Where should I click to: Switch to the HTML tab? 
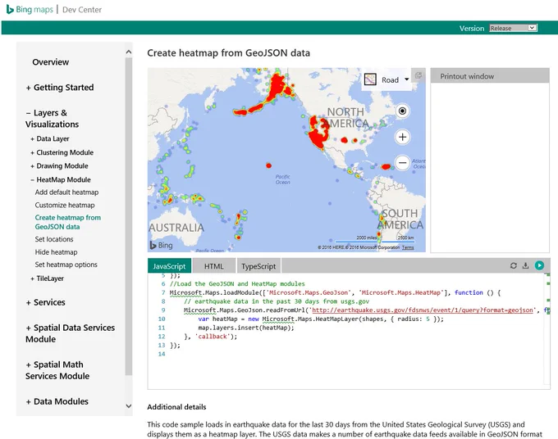click(x=214, y=266)
